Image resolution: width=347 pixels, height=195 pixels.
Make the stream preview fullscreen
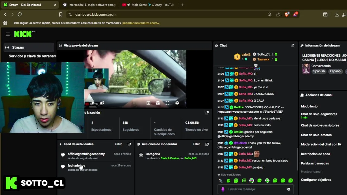[167, 103]
